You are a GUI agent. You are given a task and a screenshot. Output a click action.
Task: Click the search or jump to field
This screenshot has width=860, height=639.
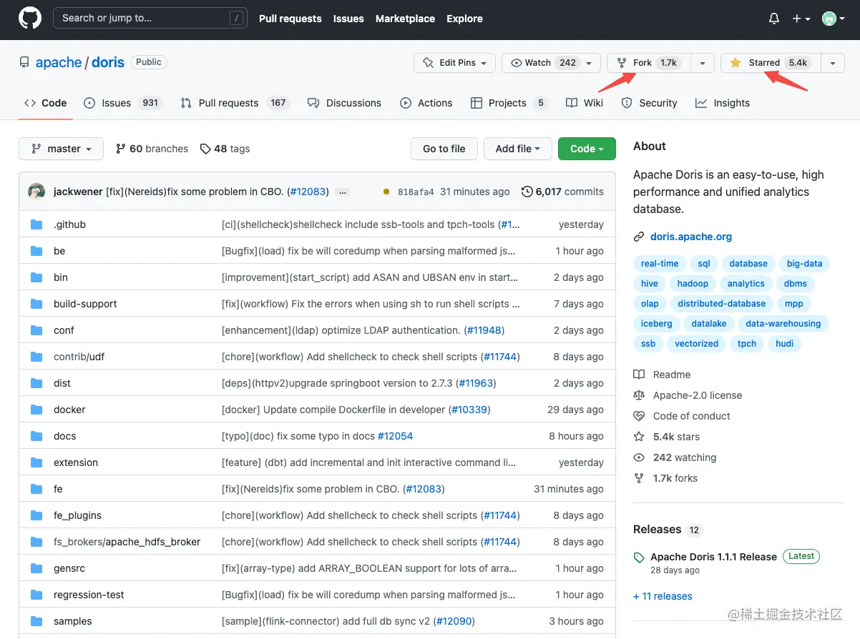tap(150, 19)
